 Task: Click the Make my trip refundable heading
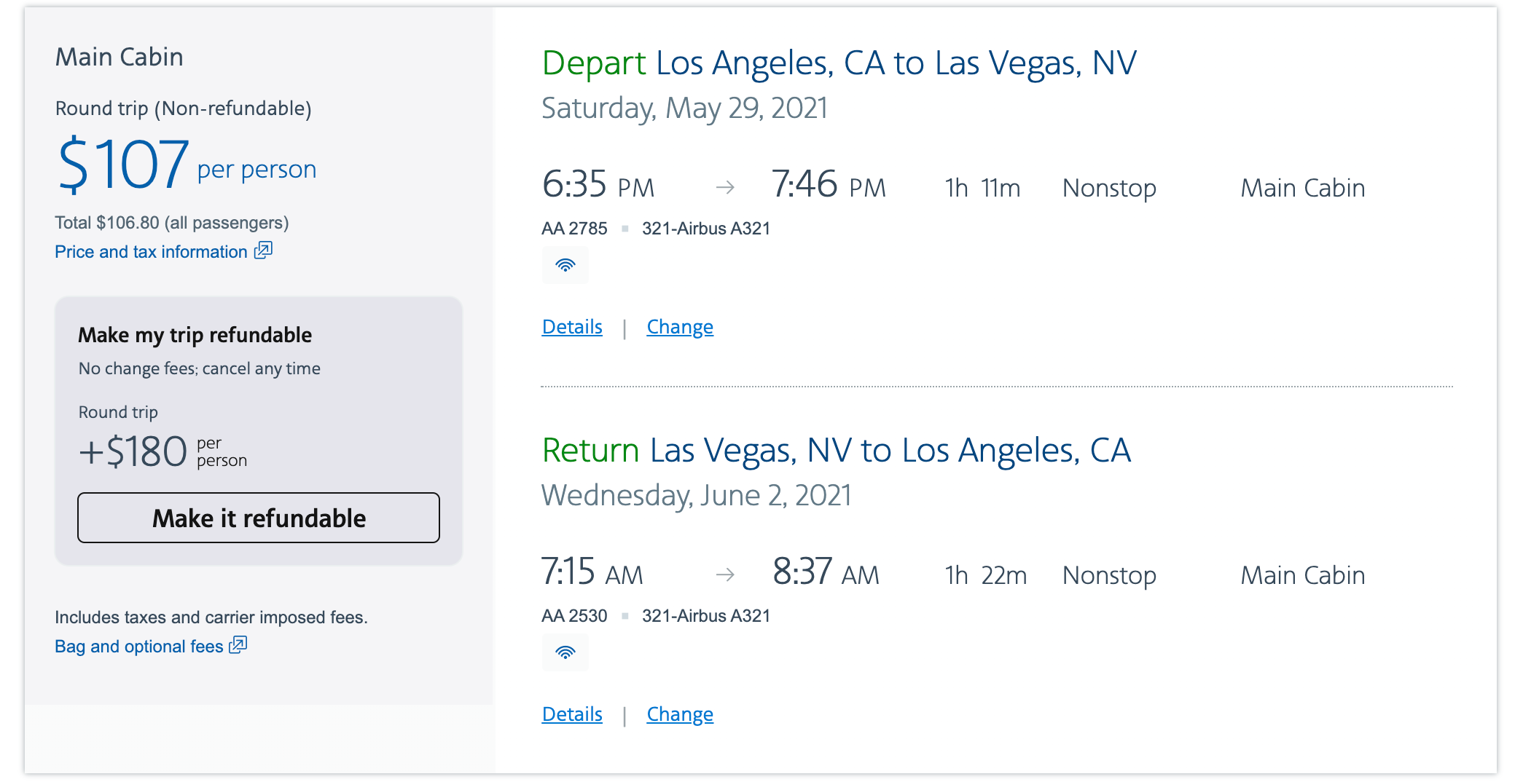click(x=195, y=335)
